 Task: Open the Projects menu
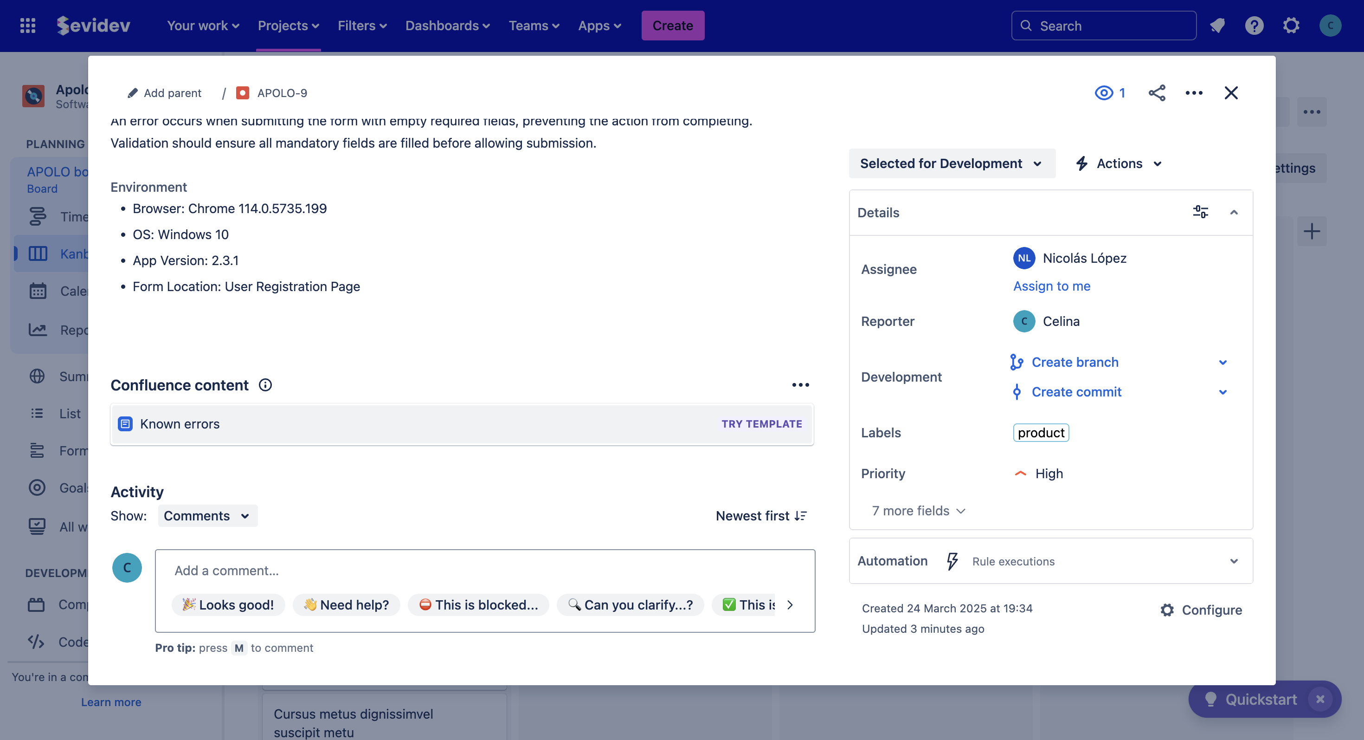coord(288,26)
